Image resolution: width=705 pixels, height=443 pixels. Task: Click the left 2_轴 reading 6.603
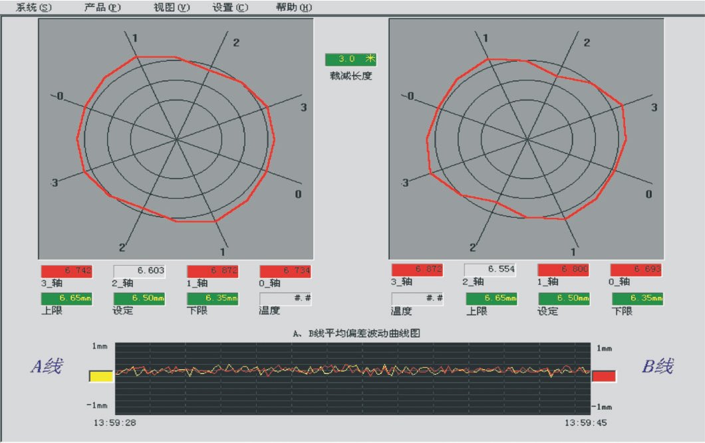pyautogui.click(x=141, y=271)
